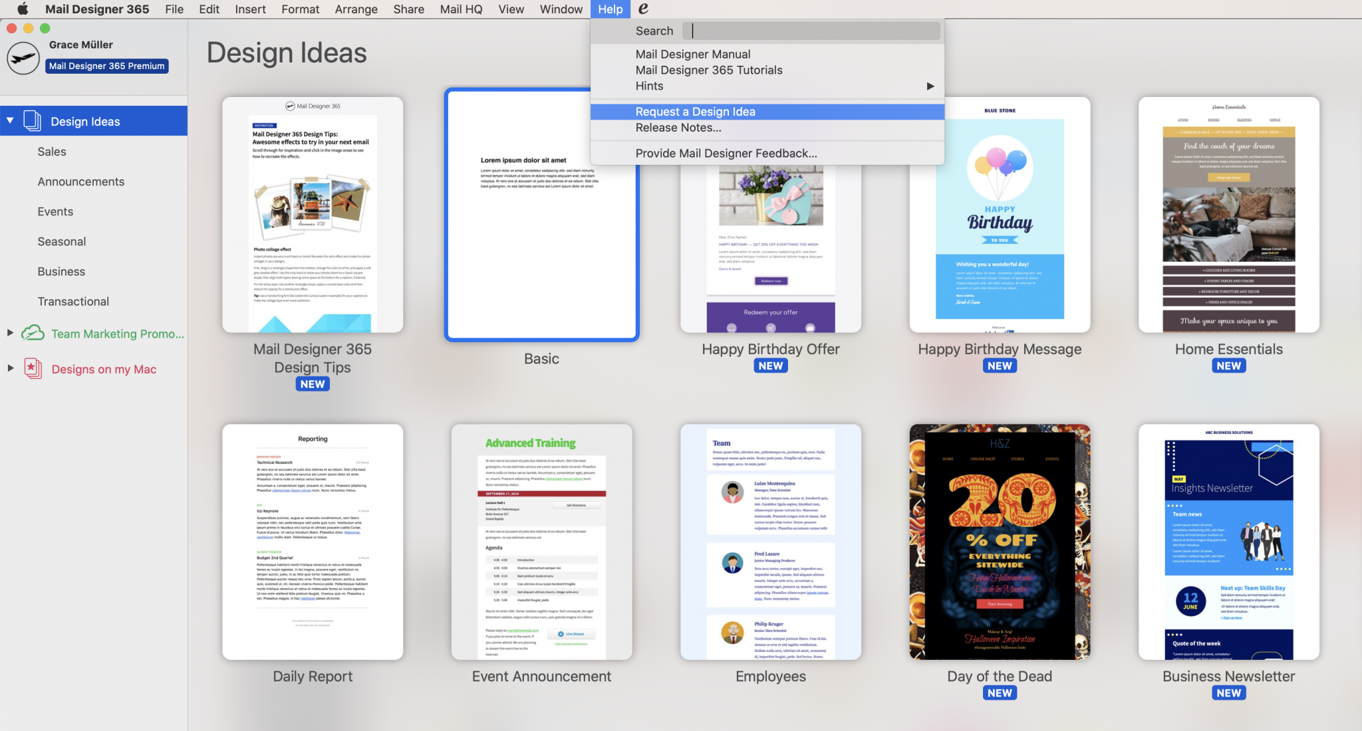Click into the Help search field

pyautogui.click(x=811, y=31)
